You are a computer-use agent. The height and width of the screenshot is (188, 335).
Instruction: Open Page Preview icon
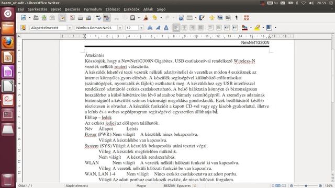[88, 18]
